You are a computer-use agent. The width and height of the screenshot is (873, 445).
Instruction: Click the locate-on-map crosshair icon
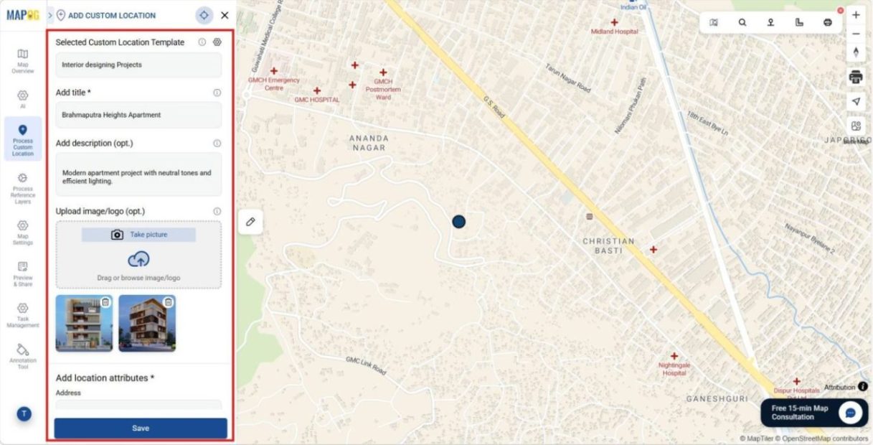point(204,15)
